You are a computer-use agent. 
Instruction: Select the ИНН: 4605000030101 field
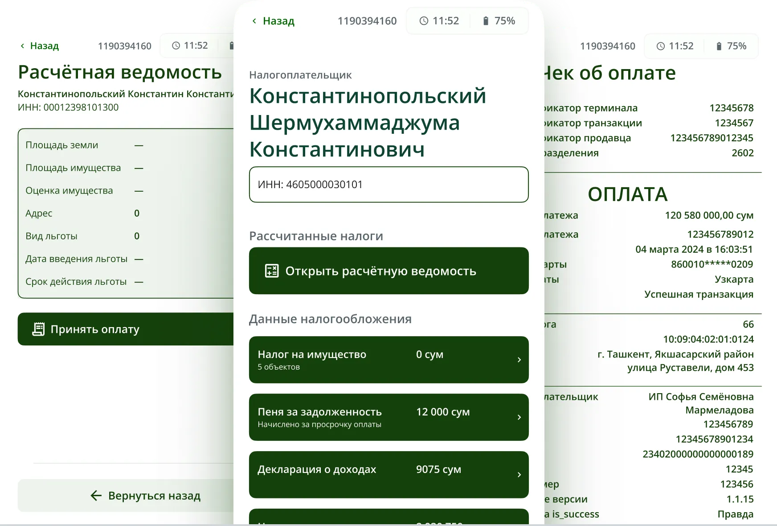[x=388, y=185]
